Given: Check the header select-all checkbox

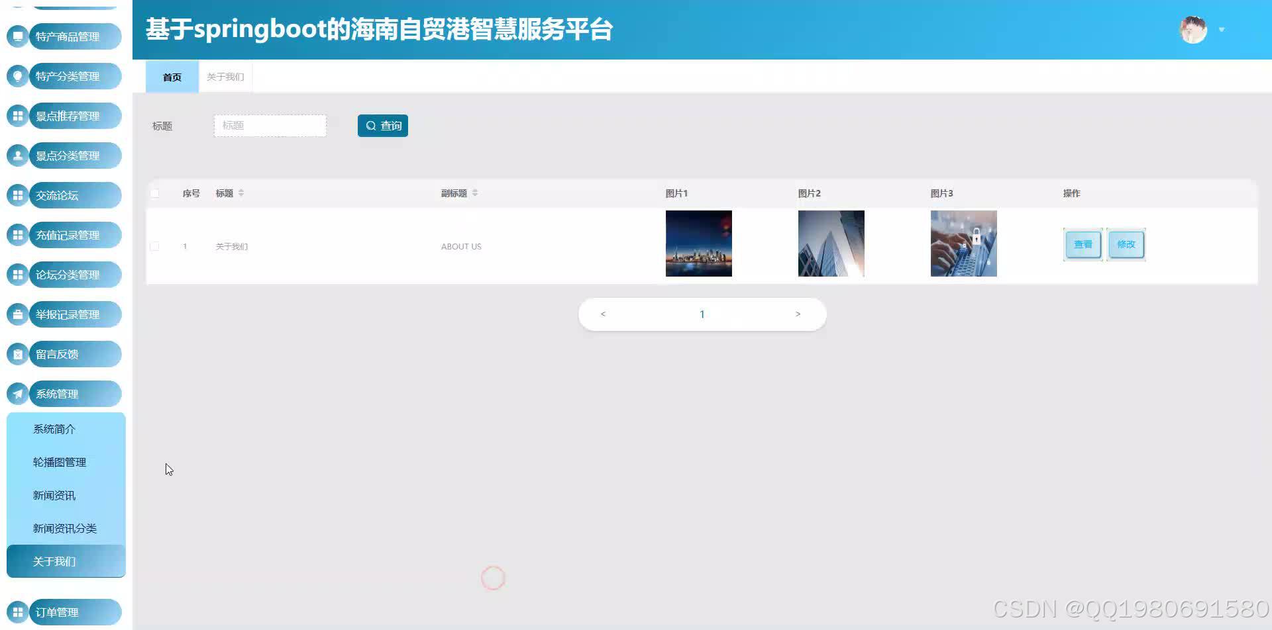Looking at the screenshot, I should point(154,193).
